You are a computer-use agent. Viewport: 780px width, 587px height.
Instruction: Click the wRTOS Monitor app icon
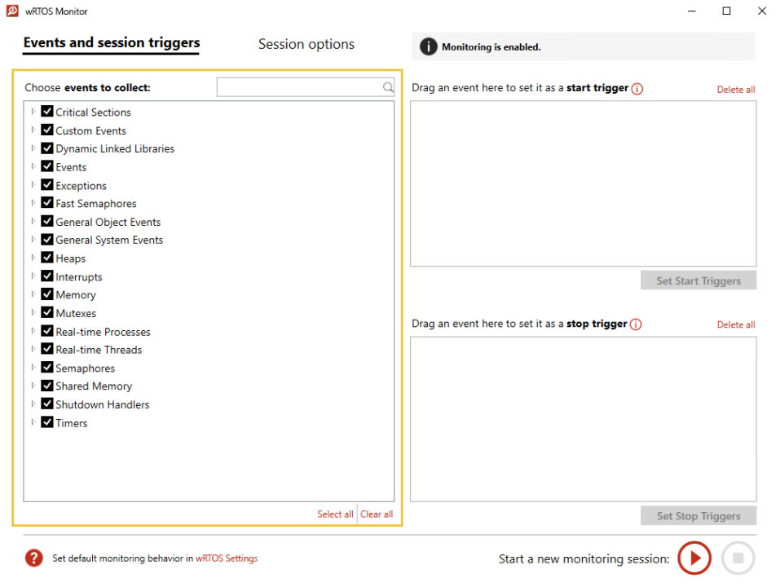(x=12, y=11)
